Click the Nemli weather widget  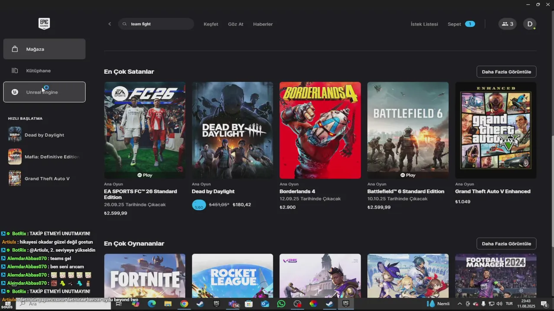pos(438,304)
